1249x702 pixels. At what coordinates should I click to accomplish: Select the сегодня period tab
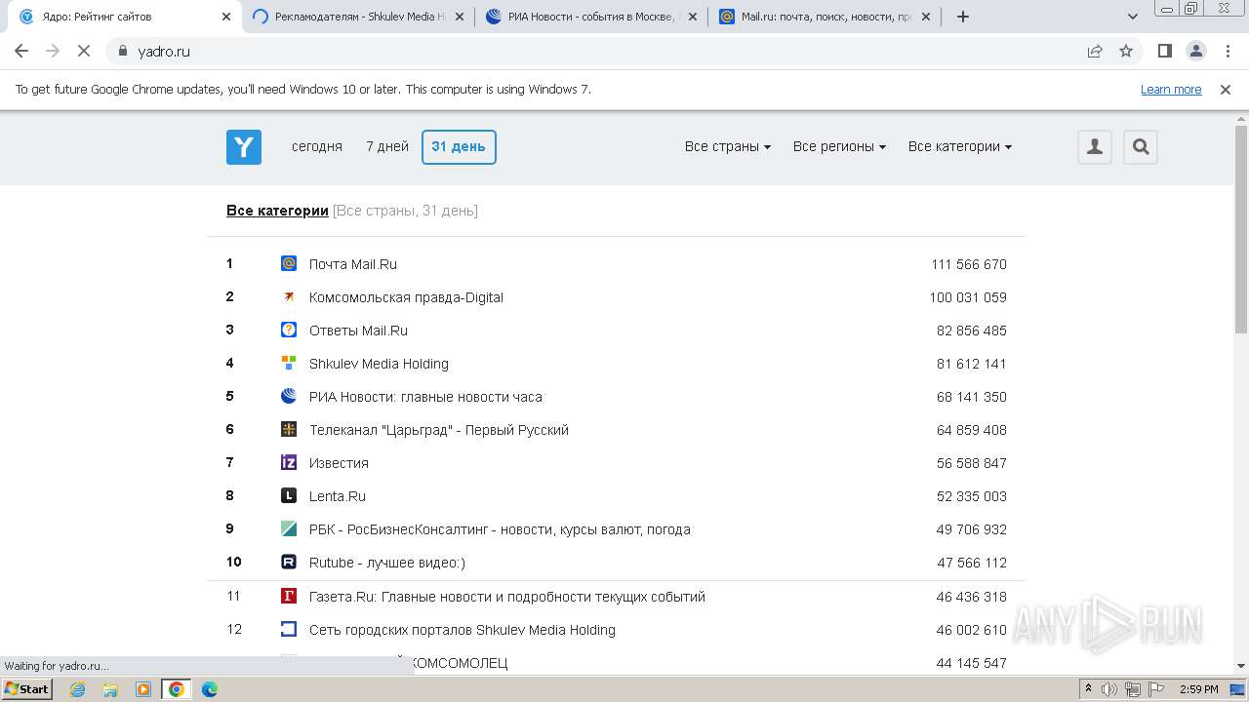317,146
